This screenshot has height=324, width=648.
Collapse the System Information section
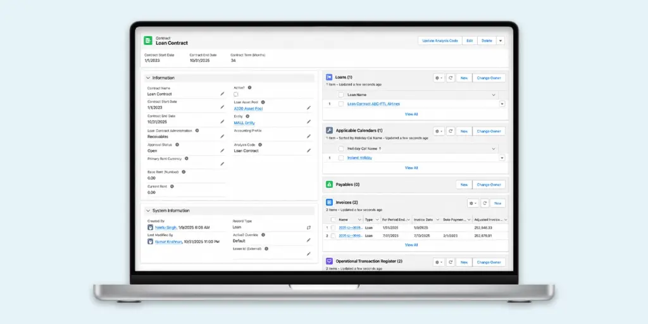(x=148, y=211)
